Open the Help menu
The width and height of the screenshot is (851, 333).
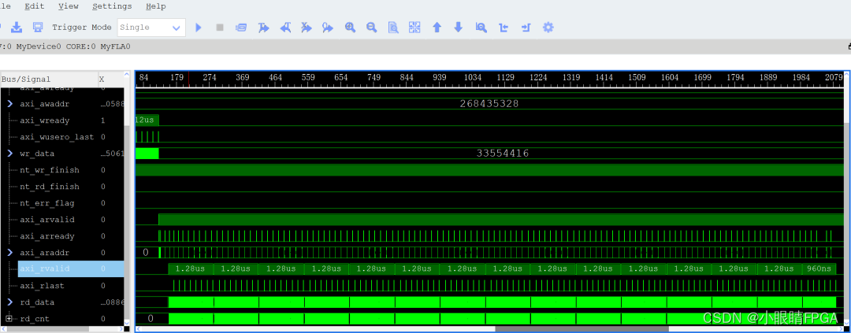click(x=156, y=6)
